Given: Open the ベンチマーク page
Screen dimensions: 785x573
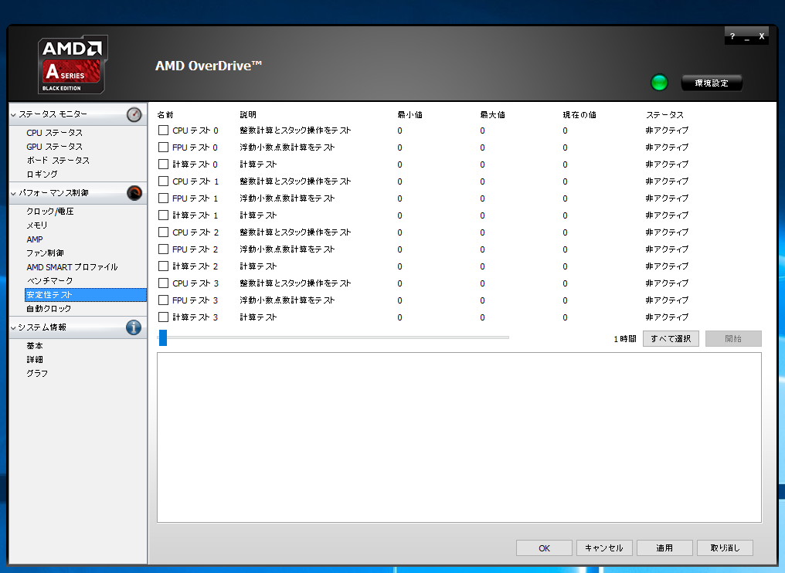Looking at the screenshot, I should (49, 281).
